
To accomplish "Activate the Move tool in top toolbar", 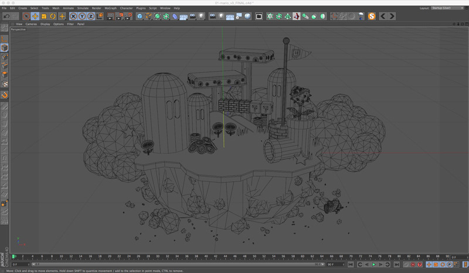I will tap(35, 16).
